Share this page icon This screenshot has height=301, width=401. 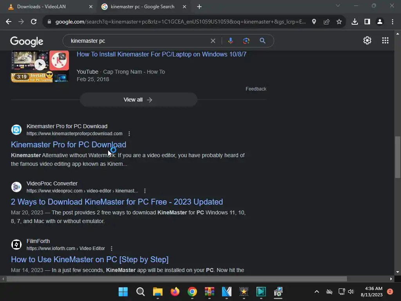(x=327, y=22)
